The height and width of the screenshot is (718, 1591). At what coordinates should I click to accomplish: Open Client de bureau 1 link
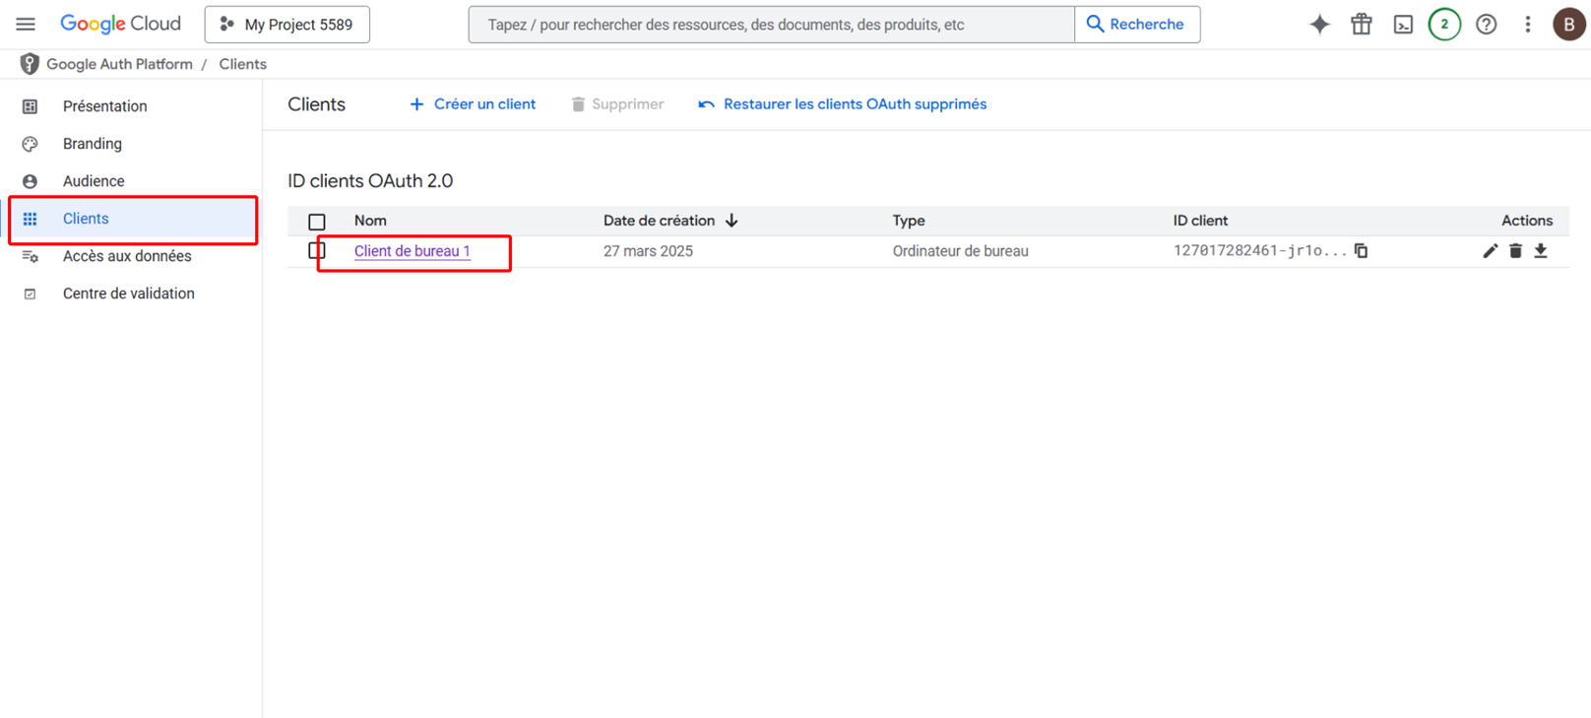pyautogui.click(x=412, y=251)
